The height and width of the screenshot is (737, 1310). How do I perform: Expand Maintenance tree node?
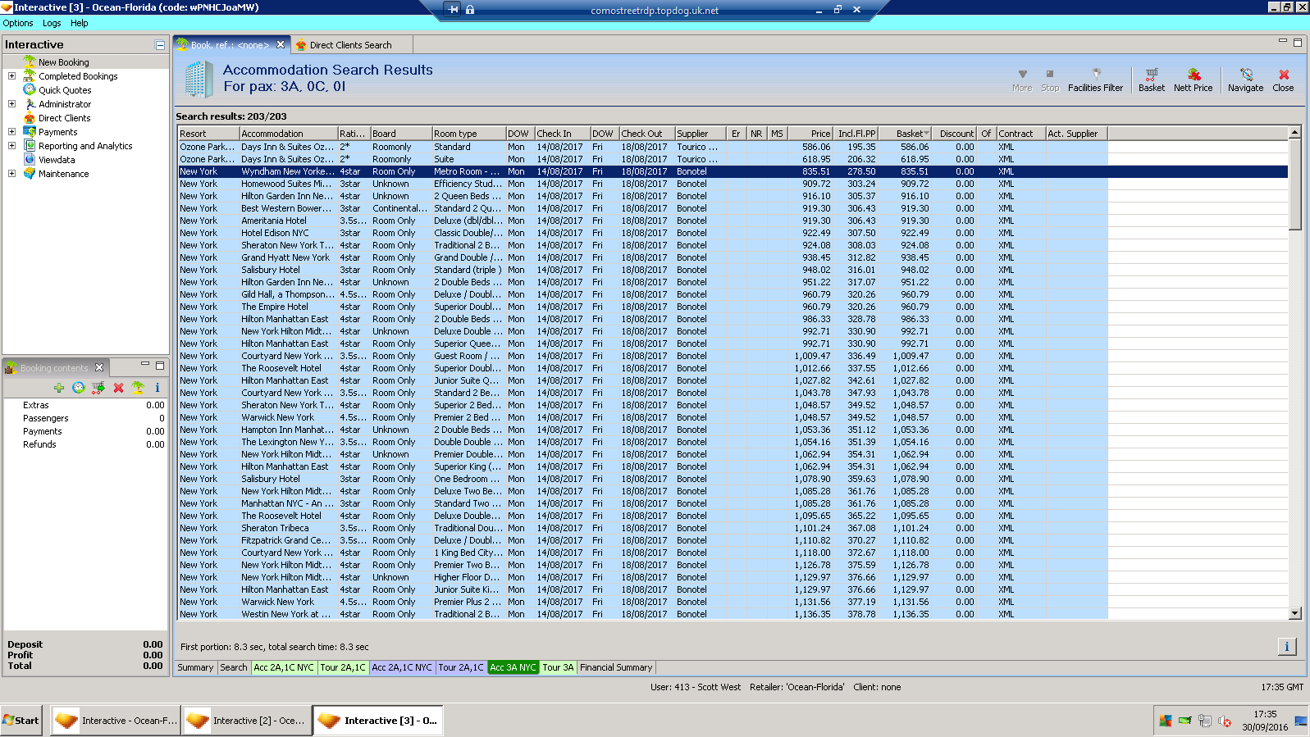11,174
